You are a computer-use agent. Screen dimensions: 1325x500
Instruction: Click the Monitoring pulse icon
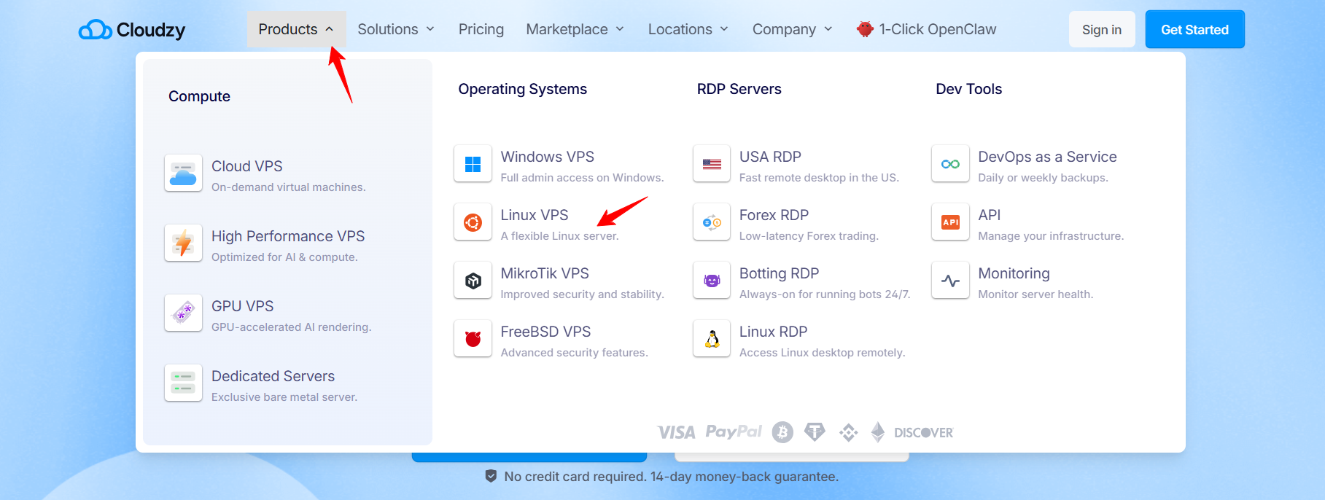(950, 281)
